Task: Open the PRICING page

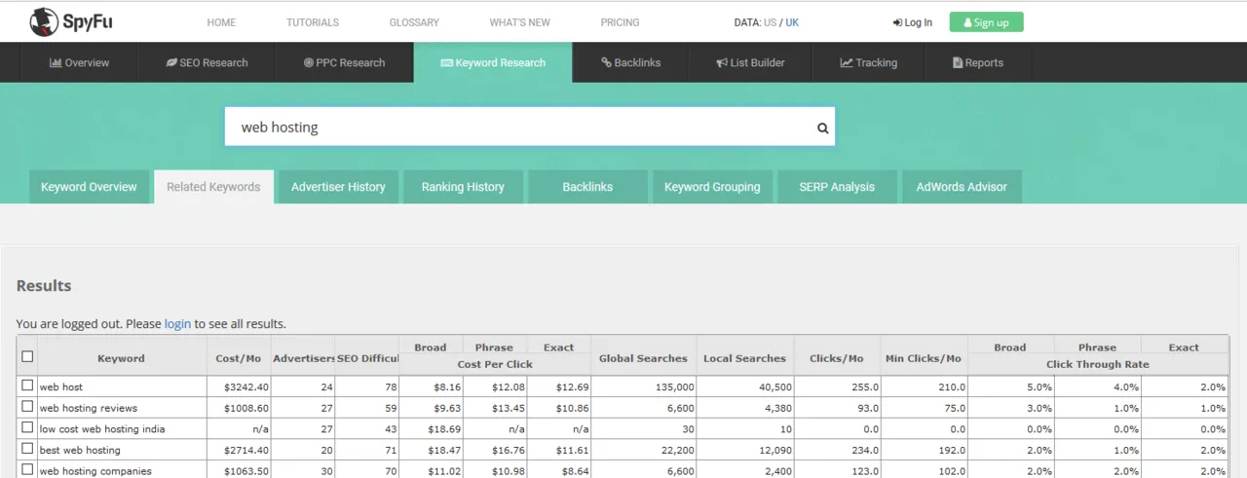Action: 621,22
